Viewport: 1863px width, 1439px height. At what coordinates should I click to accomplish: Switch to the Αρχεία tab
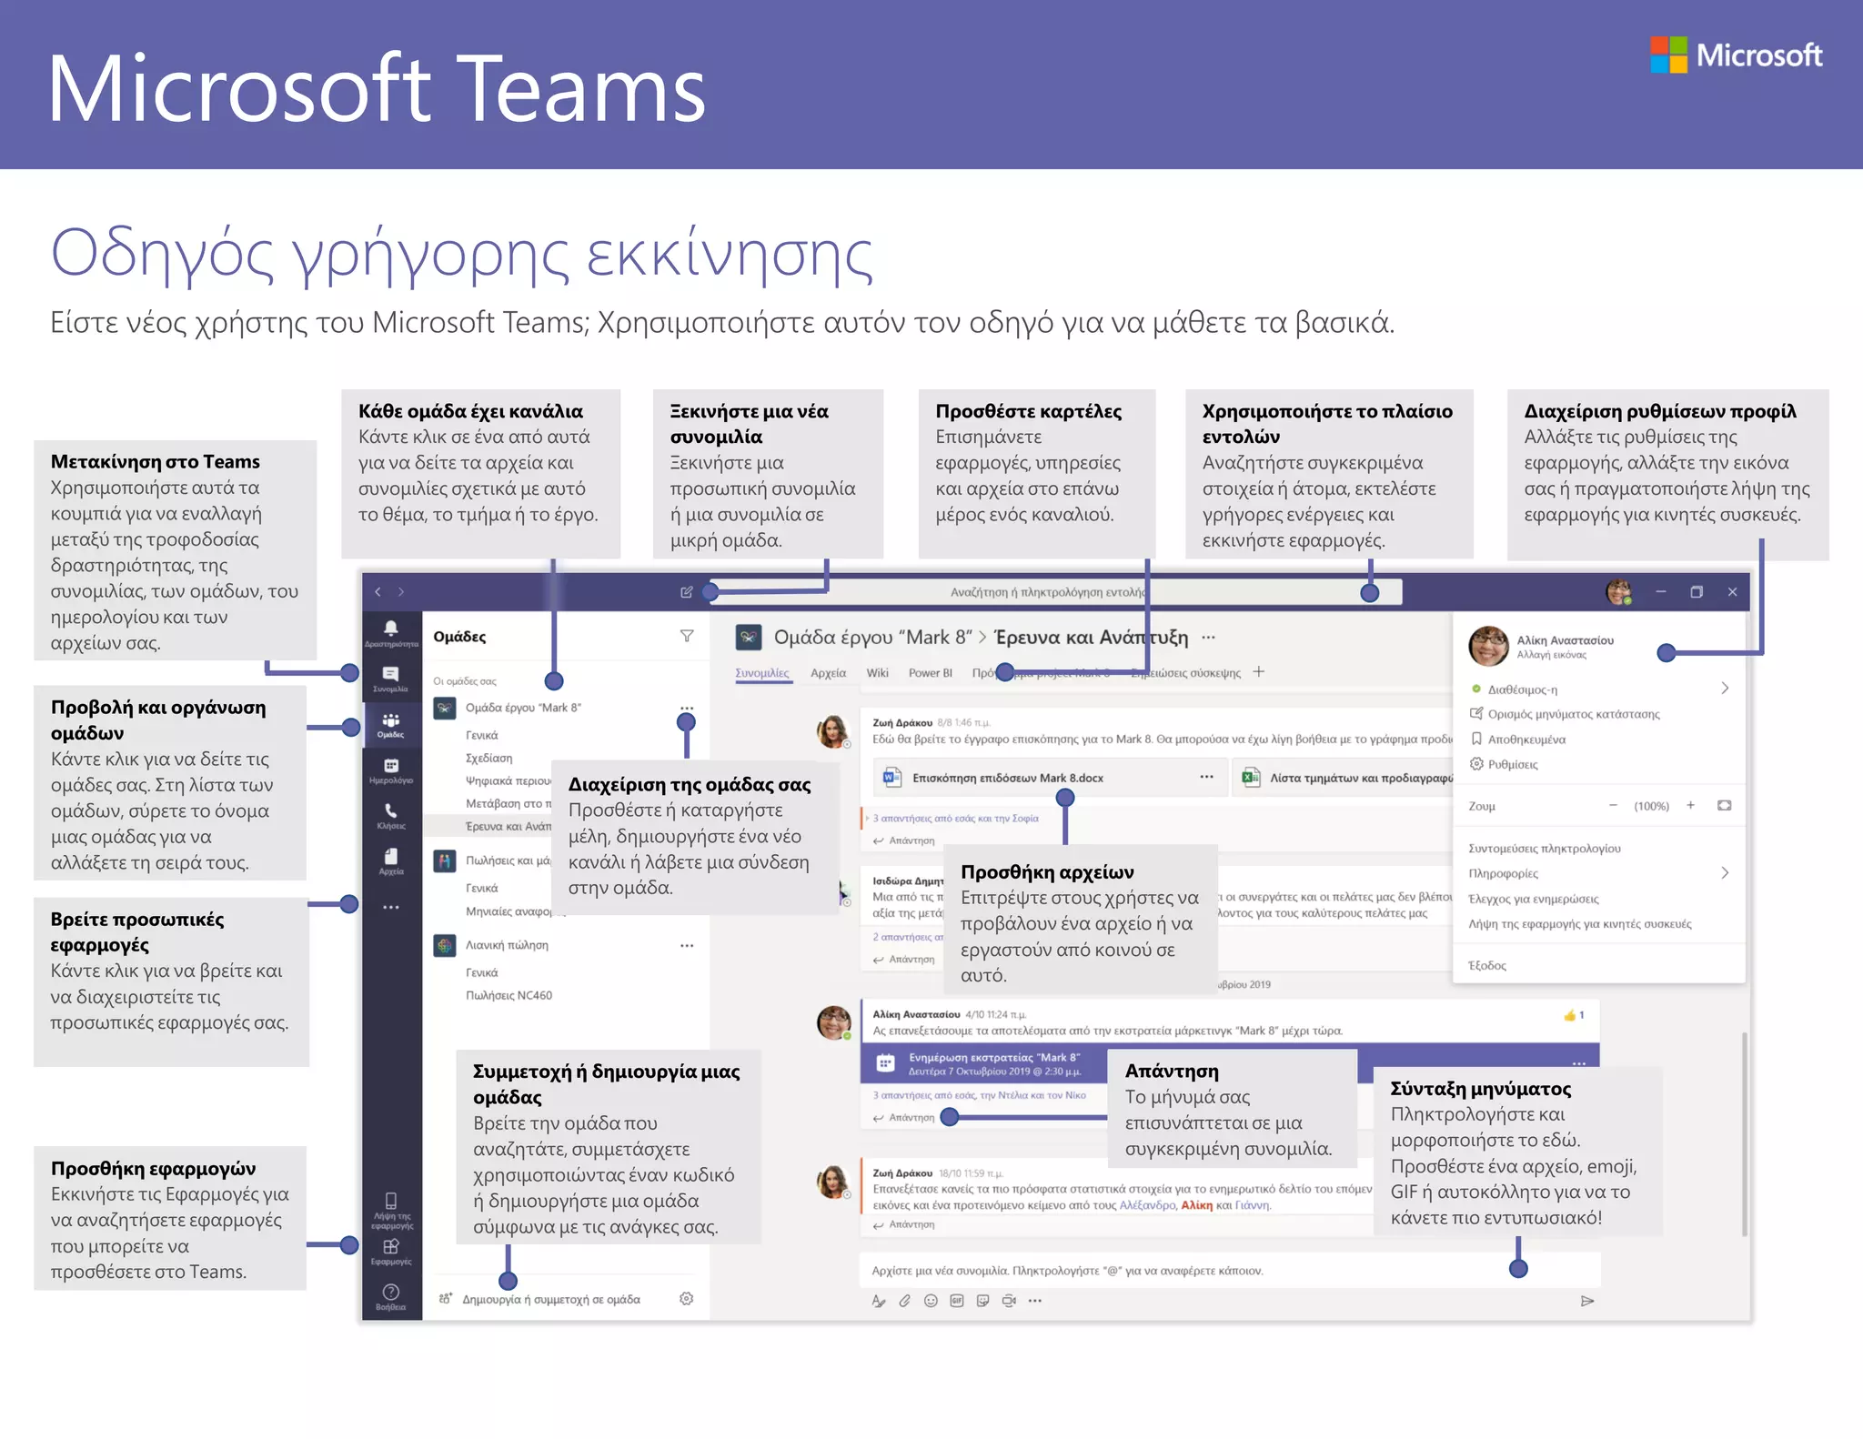pos(828,673)
